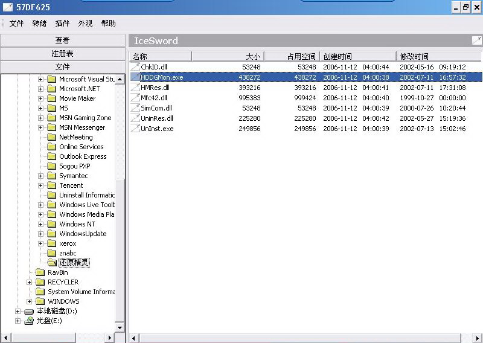Sort by the 创建时间 column header
The image size is (483, 343).
pos(358,56)
